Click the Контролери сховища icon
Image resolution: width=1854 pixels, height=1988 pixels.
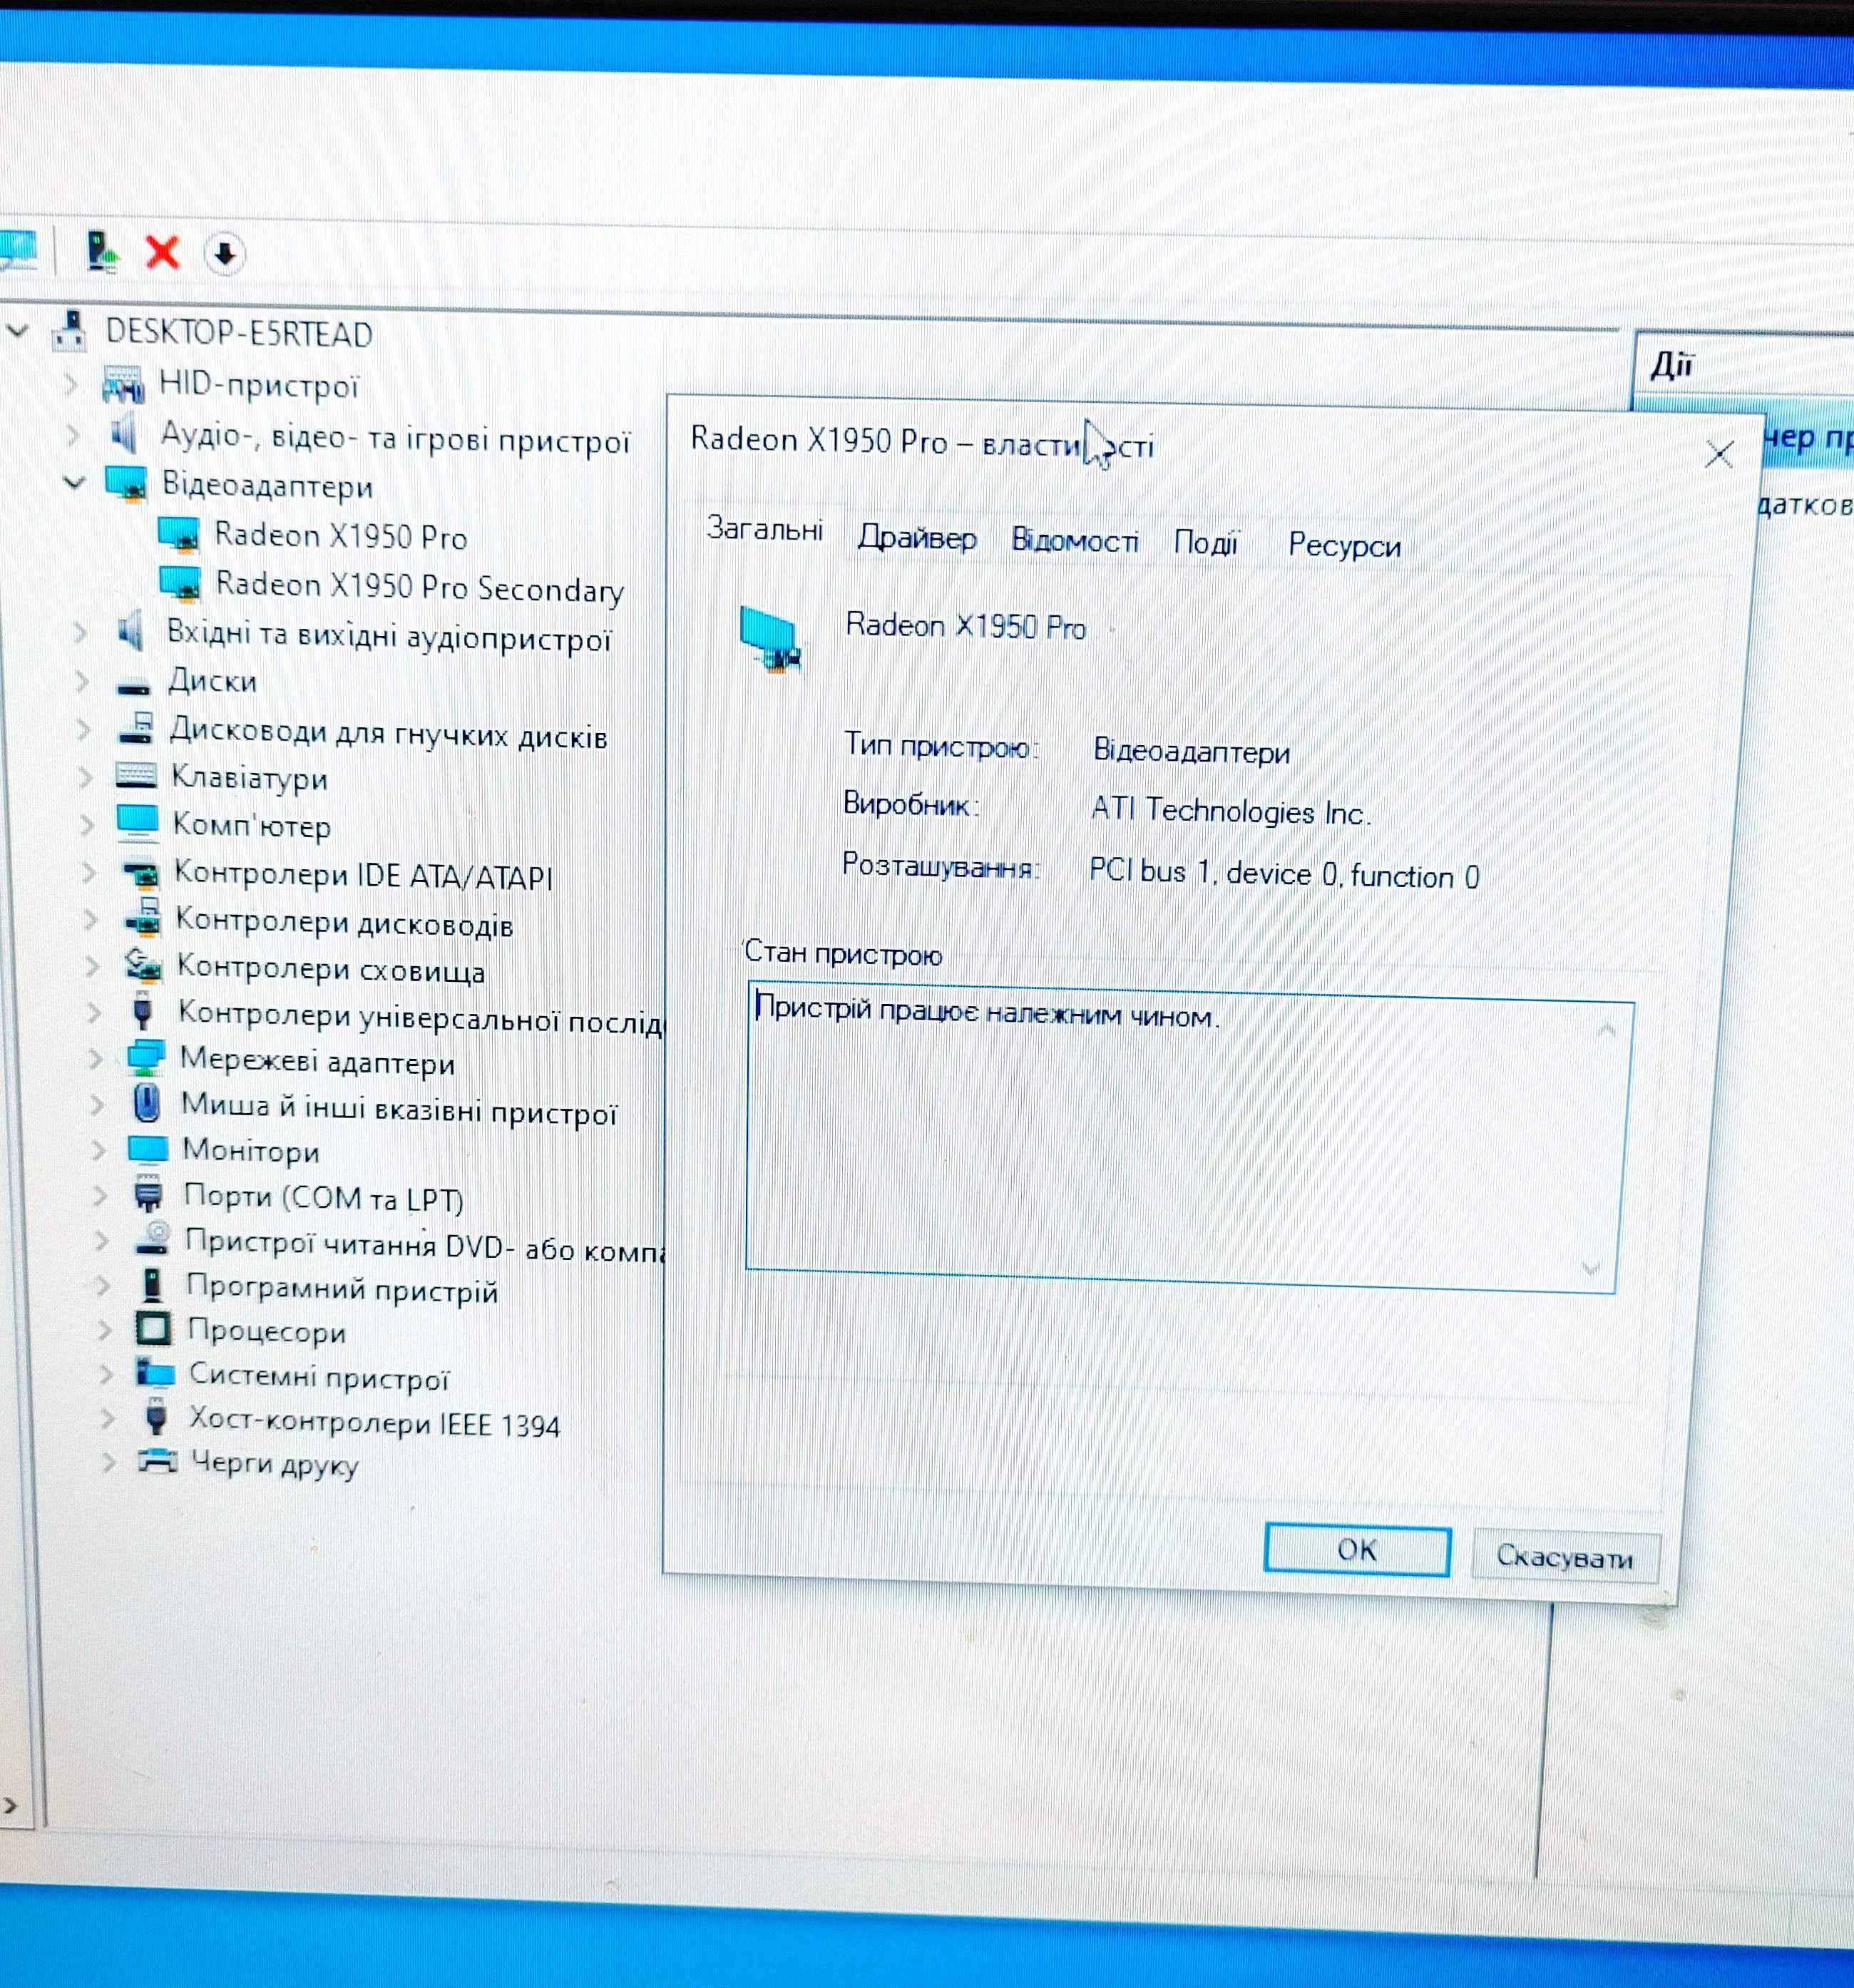pos(143,966)
